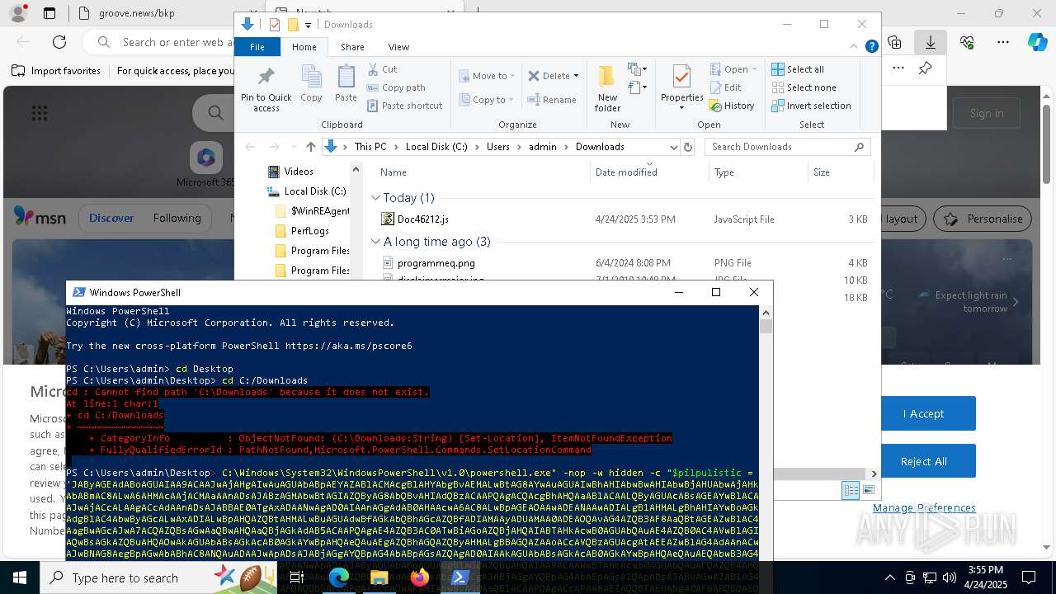Screen dimensions: 1056x594
Task: Open Microsoft Edge from the taskbar
Action: pos(339,577)
